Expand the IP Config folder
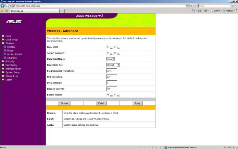 10,61
